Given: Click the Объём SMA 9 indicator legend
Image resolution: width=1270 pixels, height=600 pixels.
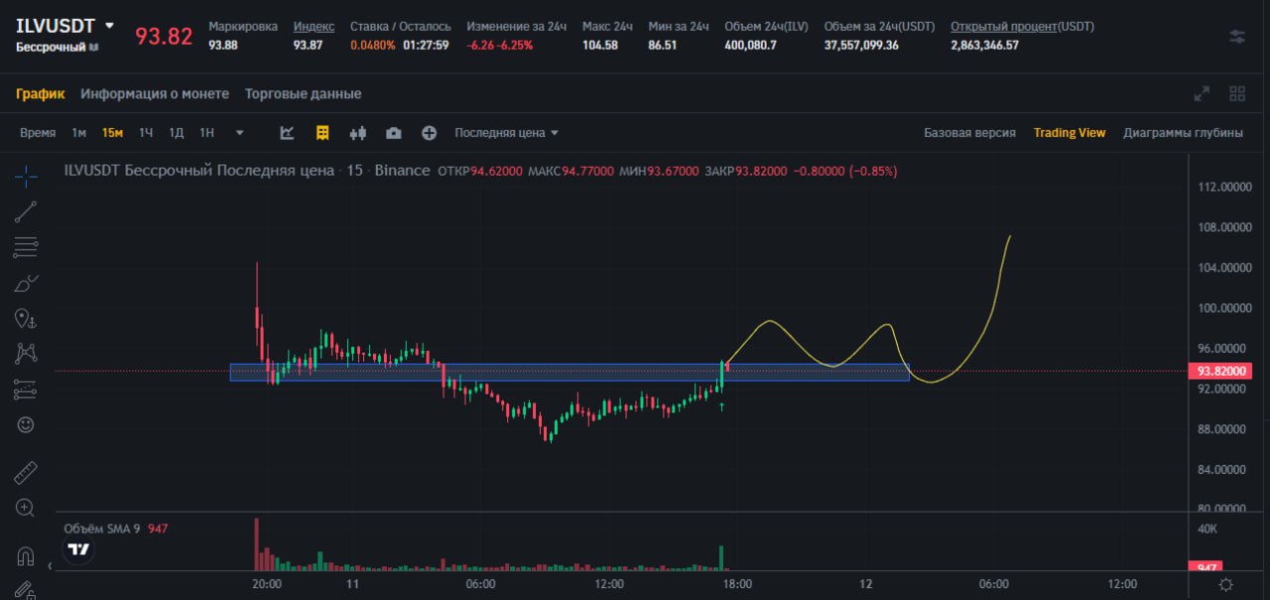Looking at the screenshot, I should (x=102, y=529).
